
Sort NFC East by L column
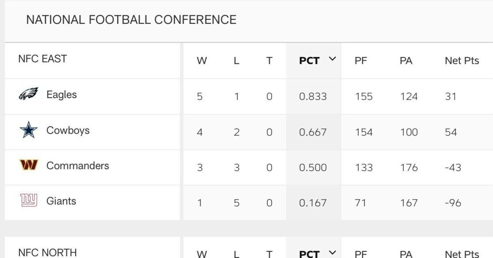(236, 61)
